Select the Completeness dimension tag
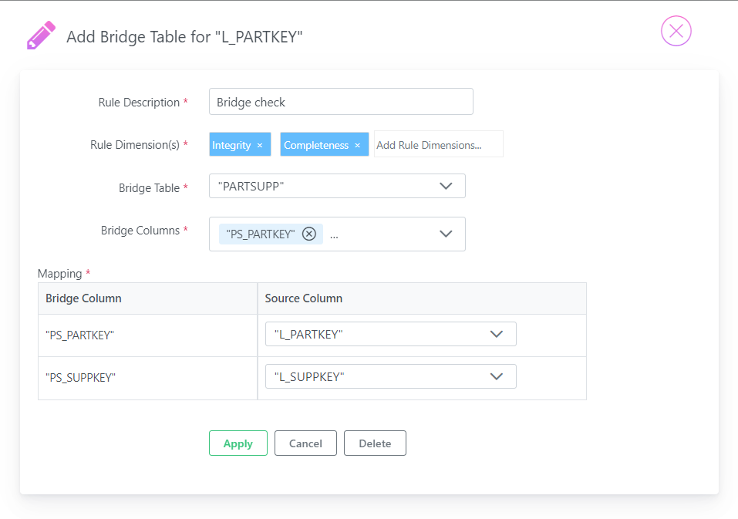The width and height of the screenshot is (738, 519). (x=316, y=145)
